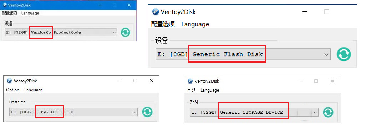Refresh device list for VendorCo ProductCode window

pos(126,32)
